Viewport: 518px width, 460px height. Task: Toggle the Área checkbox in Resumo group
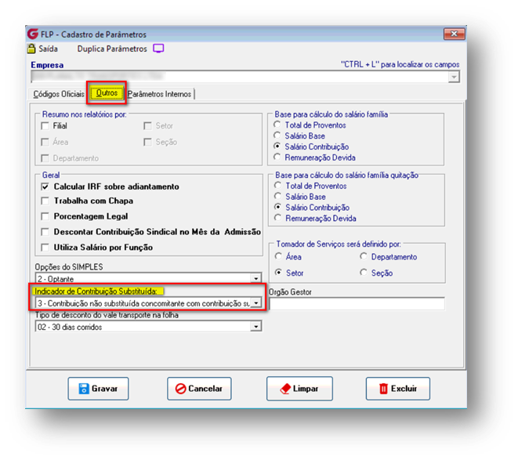click(x=45, y=142)
